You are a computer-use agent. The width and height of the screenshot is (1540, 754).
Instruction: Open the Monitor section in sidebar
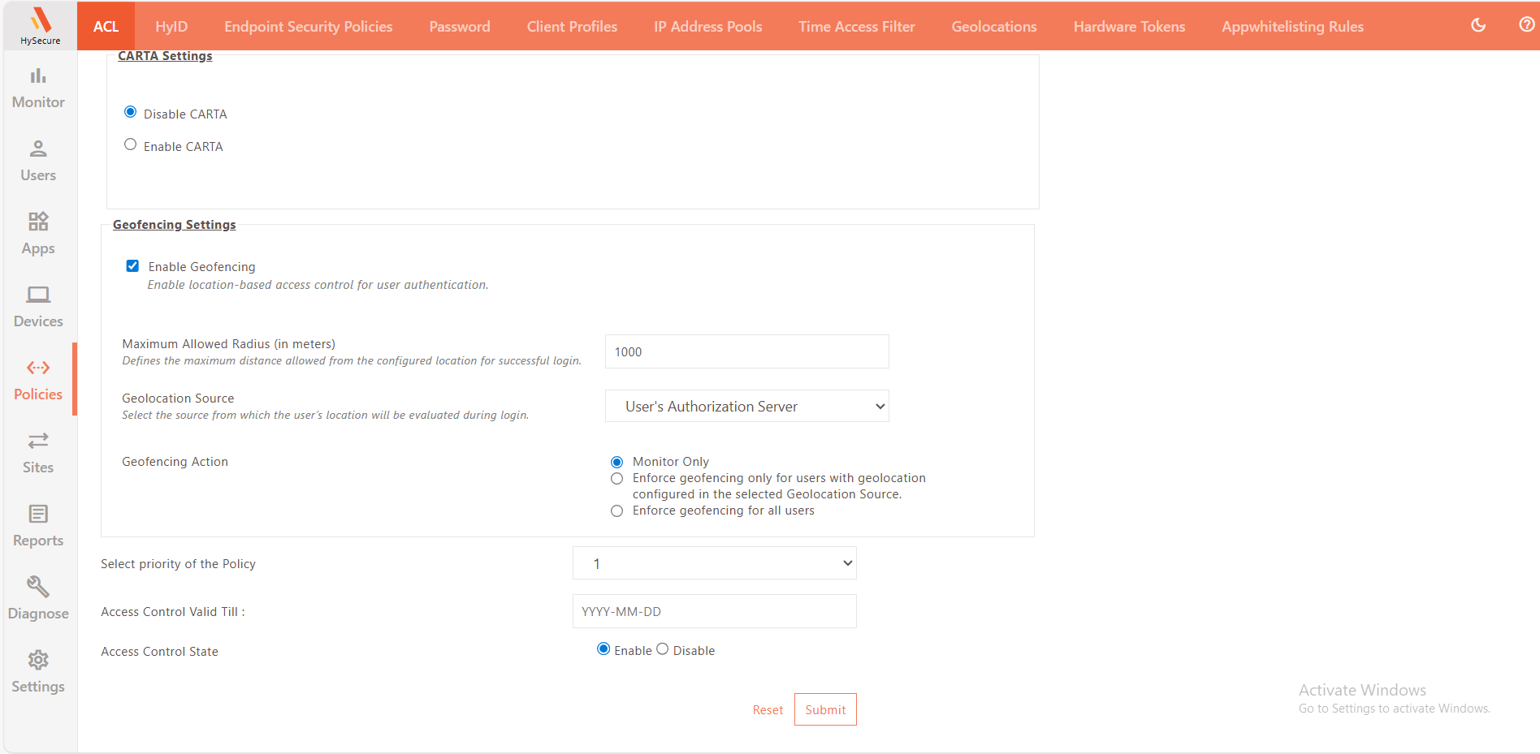(38, 88)
